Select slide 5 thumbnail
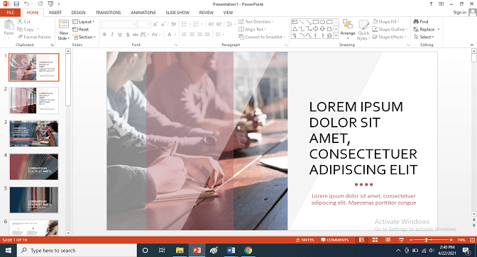This screenshot has width=477, height=257. 34,200
